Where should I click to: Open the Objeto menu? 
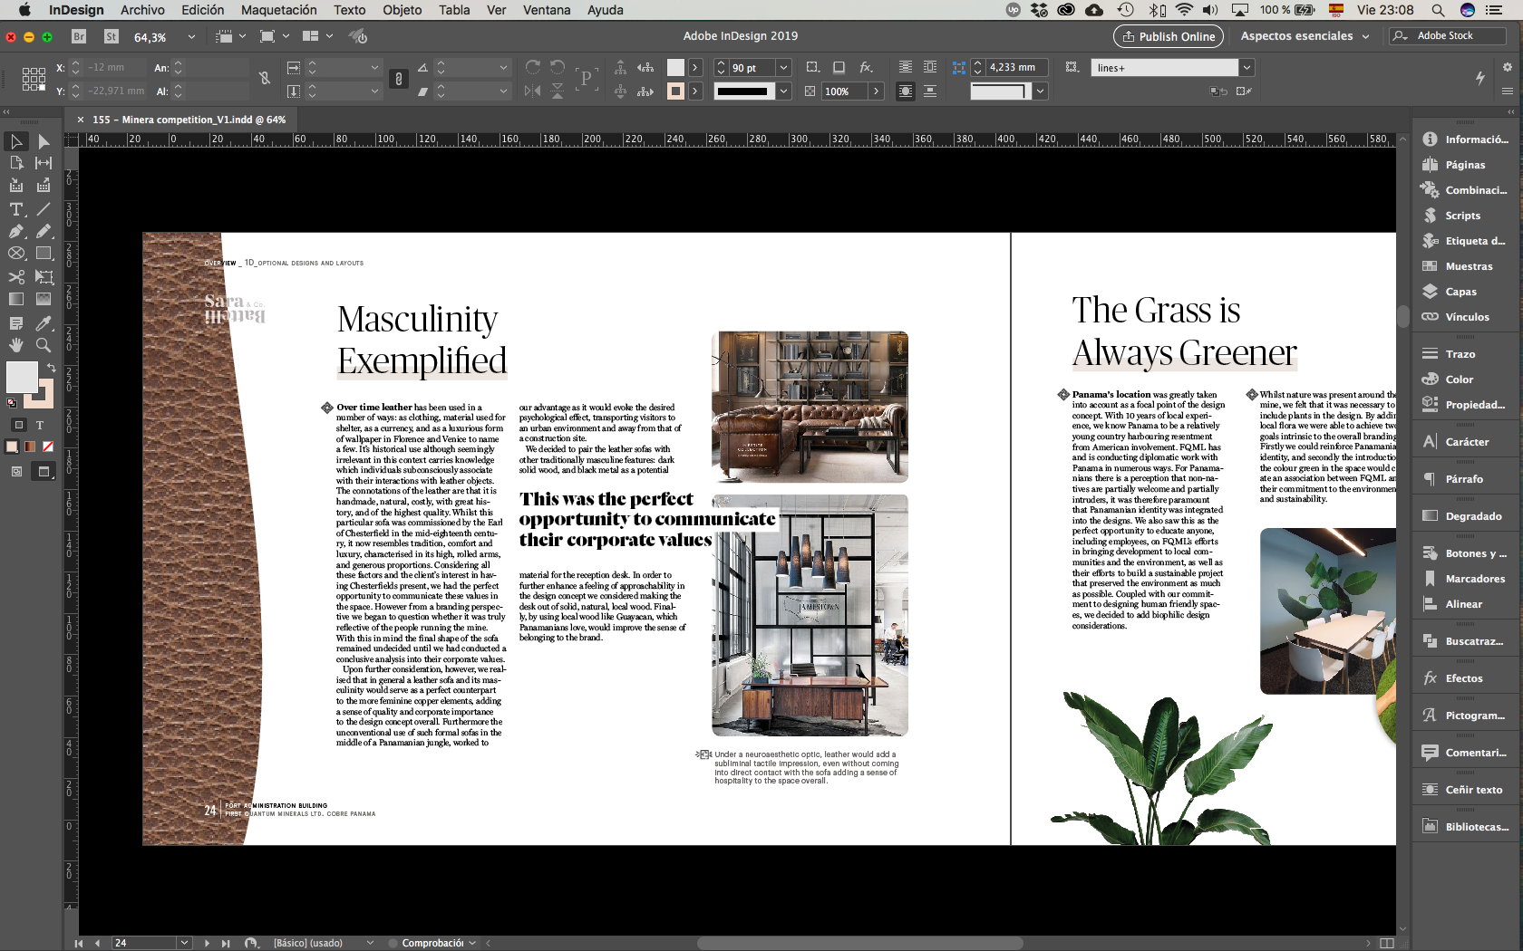click(x=402, y=10)
